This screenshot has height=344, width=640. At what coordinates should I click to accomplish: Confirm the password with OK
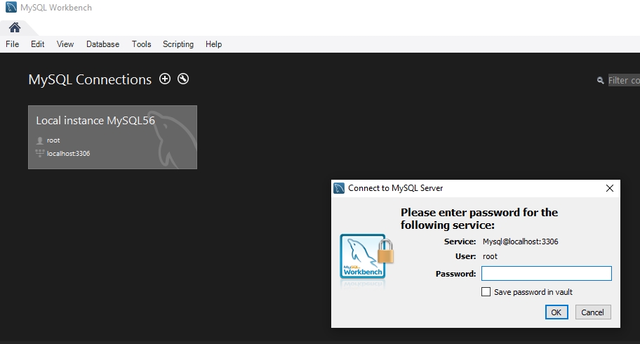coord(556,312)
